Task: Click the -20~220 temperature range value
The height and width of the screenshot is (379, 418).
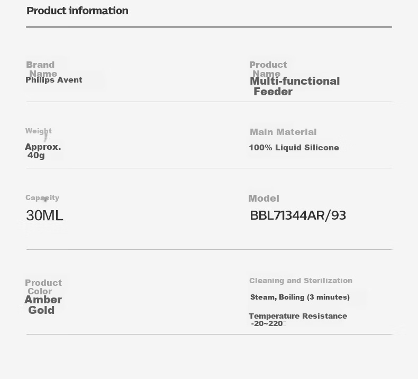Action: (x=267, y=323)
